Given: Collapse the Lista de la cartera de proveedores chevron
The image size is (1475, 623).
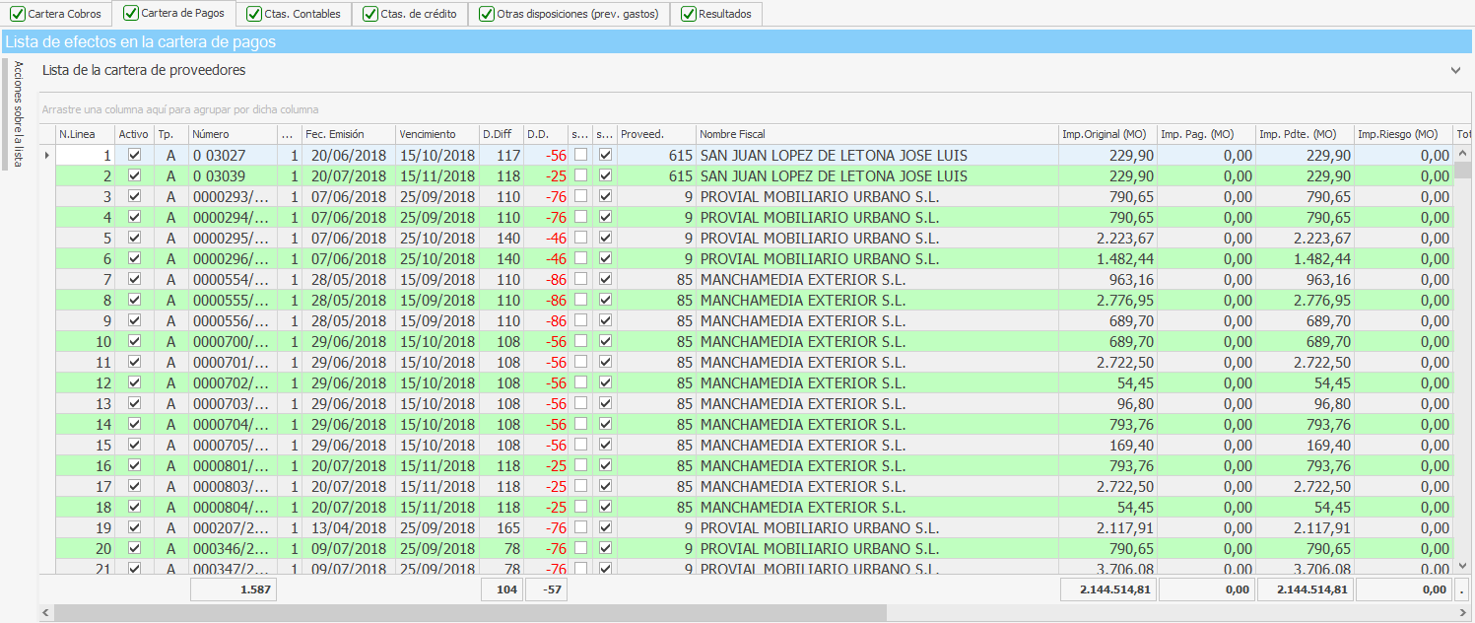Looking at the screenshot, I should coord(1455,71).
